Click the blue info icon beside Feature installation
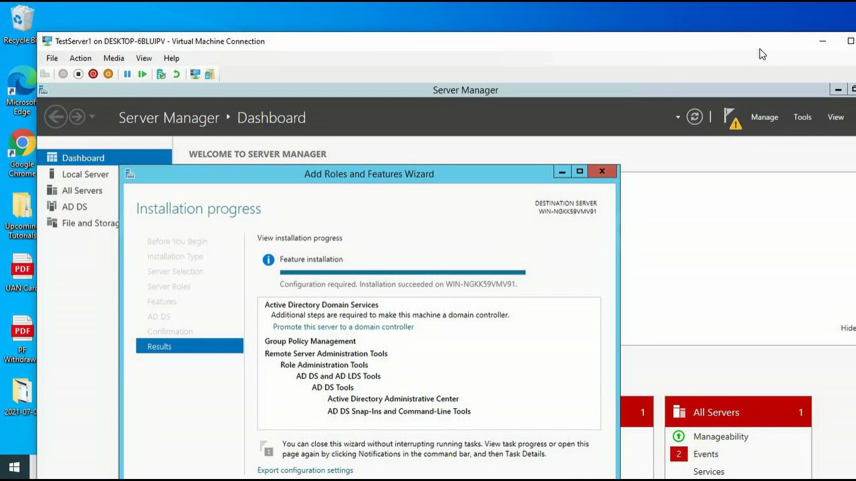The width and height of the screenshot is (856, 481). [x=268, y=260]
